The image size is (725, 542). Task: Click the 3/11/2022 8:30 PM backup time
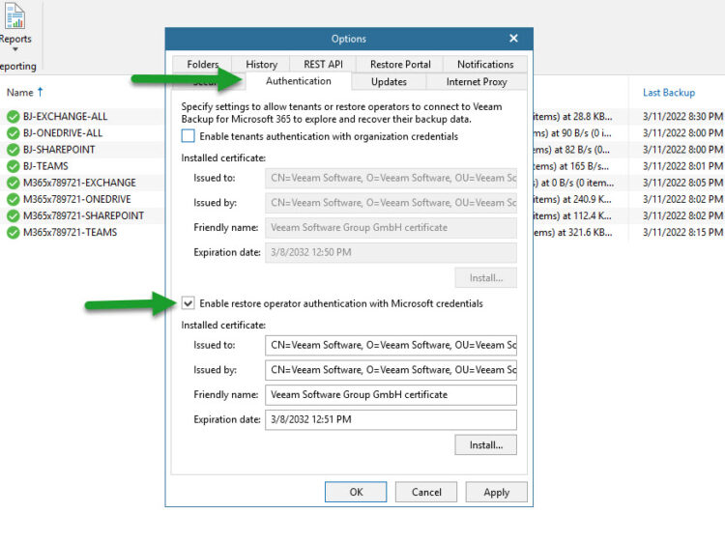(x=682, y=117)
